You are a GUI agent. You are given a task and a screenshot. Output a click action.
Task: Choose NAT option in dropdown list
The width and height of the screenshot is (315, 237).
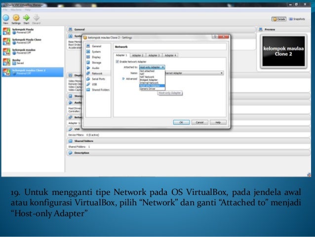(152, 74)
